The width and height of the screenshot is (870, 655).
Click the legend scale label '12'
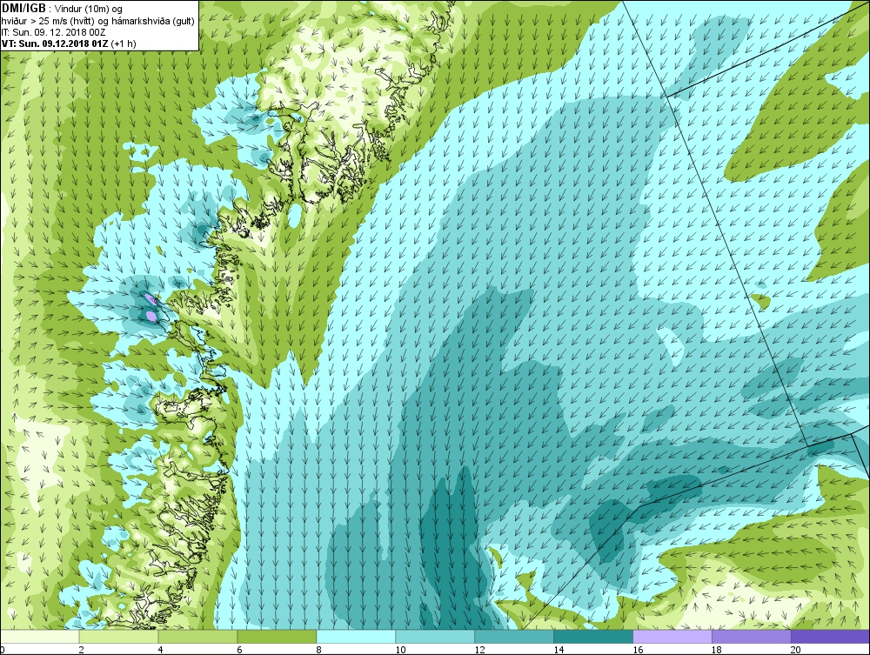coord(479,650)
